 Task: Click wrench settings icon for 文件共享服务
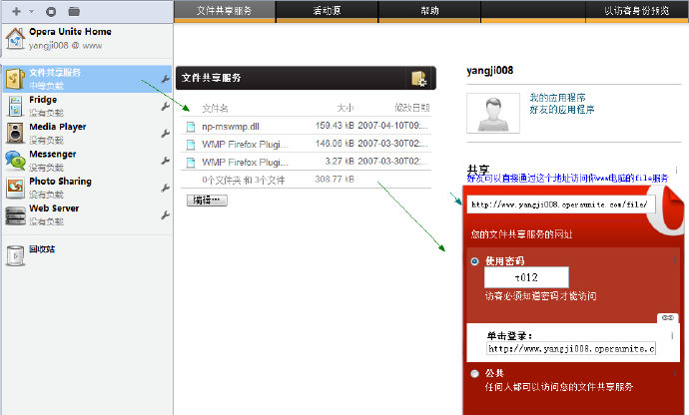(165, 79)
